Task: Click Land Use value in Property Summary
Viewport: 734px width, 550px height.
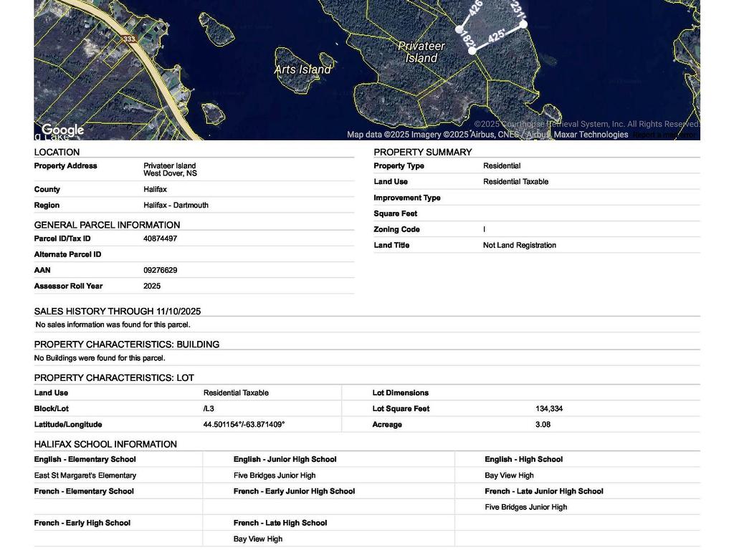Action: click(515, 181)
